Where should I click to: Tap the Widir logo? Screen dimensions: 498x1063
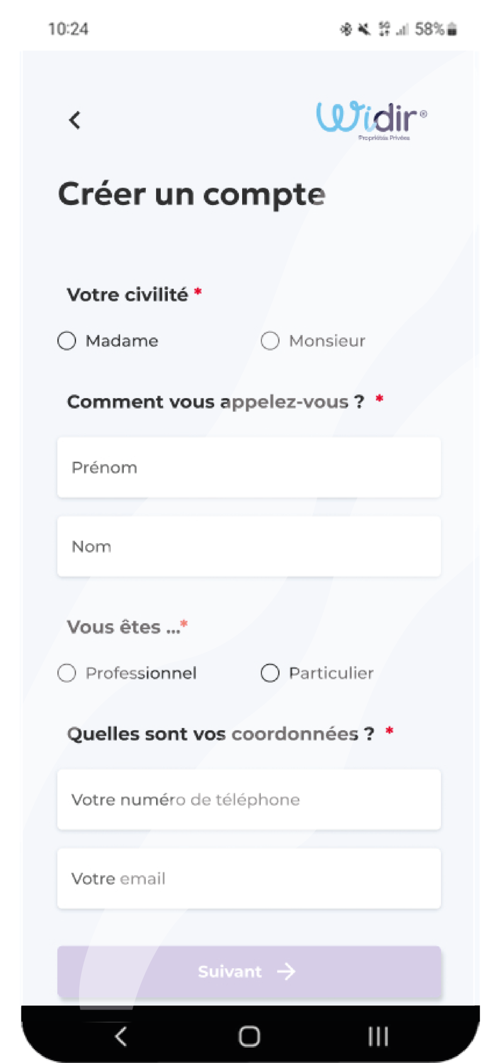[371, 119]
